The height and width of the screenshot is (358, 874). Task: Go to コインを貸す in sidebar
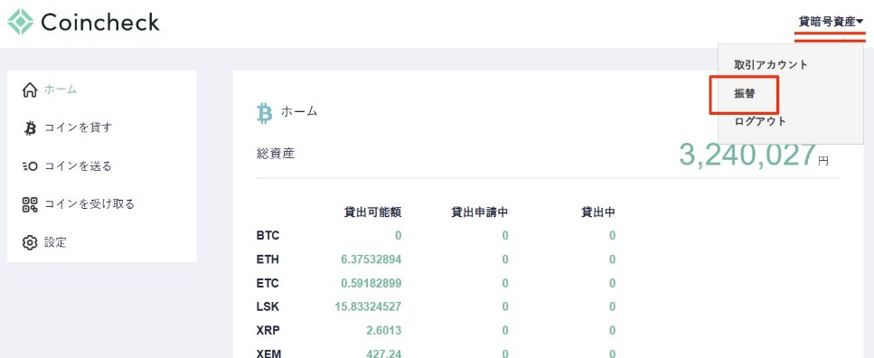tap(78, 127)
